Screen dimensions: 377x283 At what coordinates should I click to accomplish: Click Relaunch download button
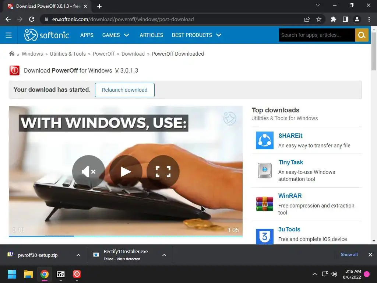pyautogui.click(x=124, y=90)
